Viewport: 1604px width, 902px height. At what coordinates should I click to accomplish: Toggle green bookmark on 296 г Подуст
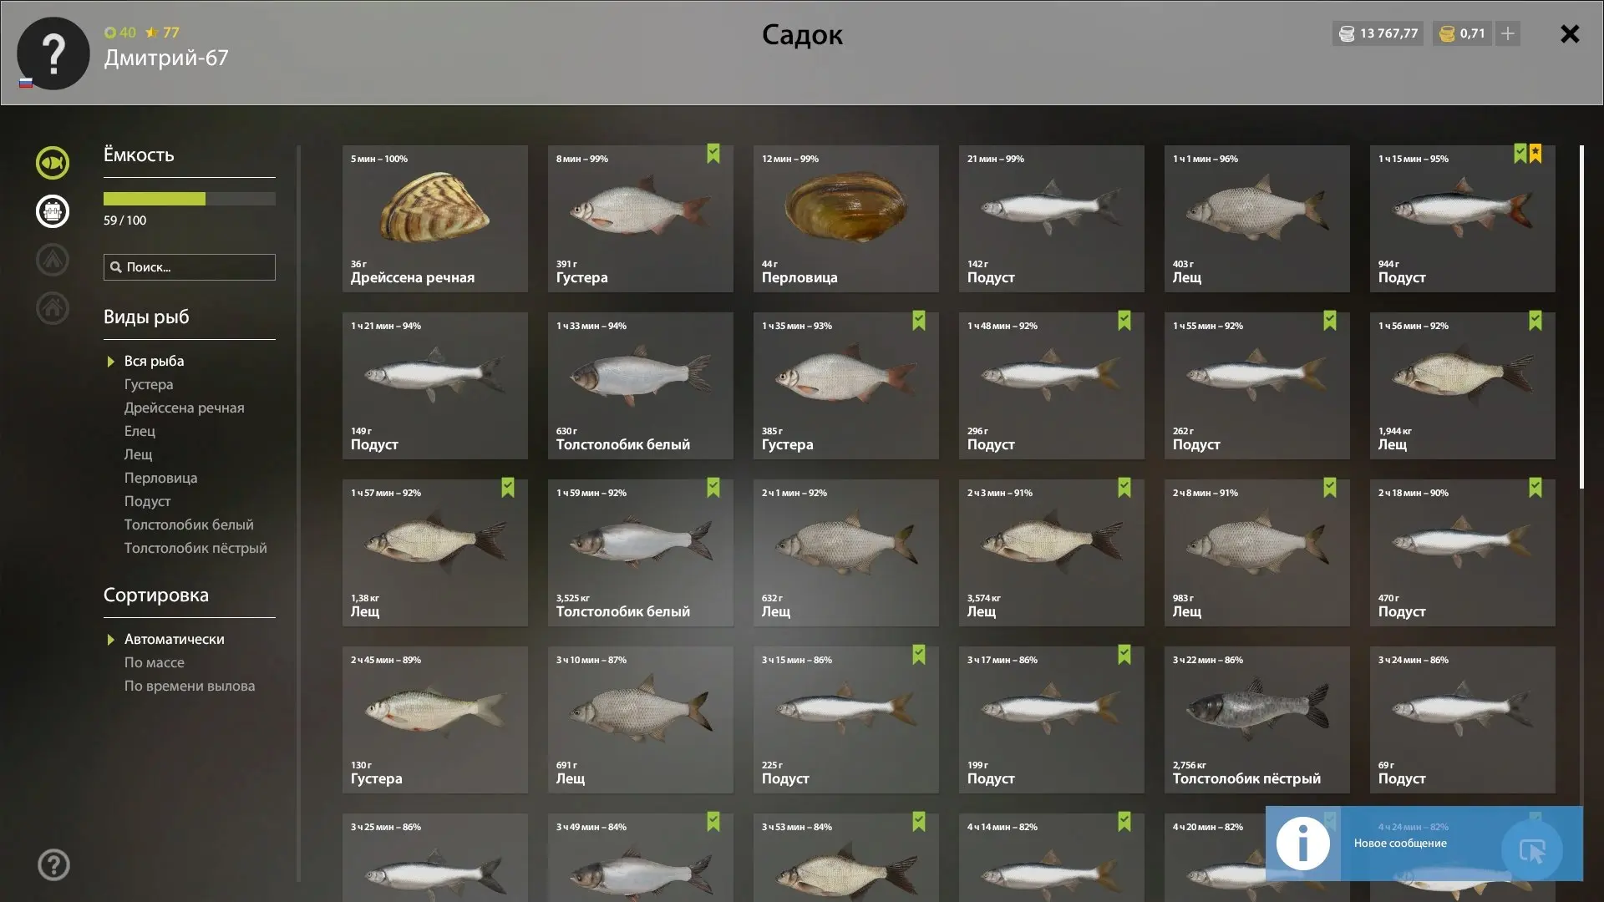point(1124,321)
